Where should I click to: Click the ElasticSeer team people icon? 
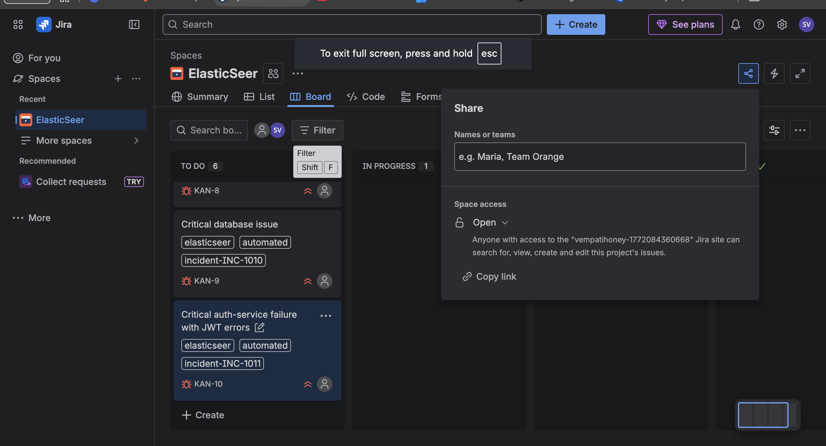(273, 73)
